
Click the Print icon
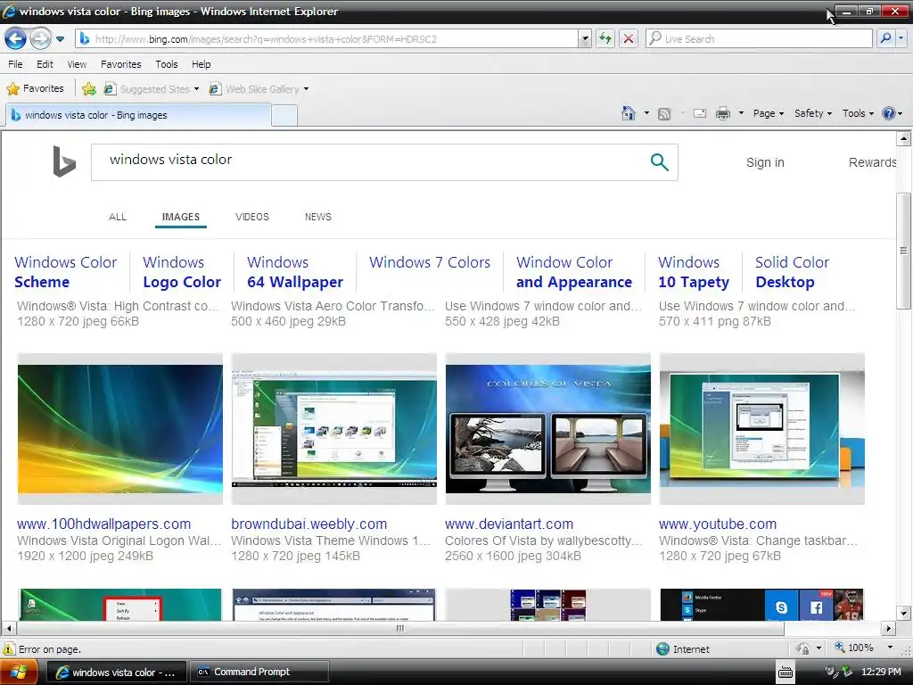(722, 113)
